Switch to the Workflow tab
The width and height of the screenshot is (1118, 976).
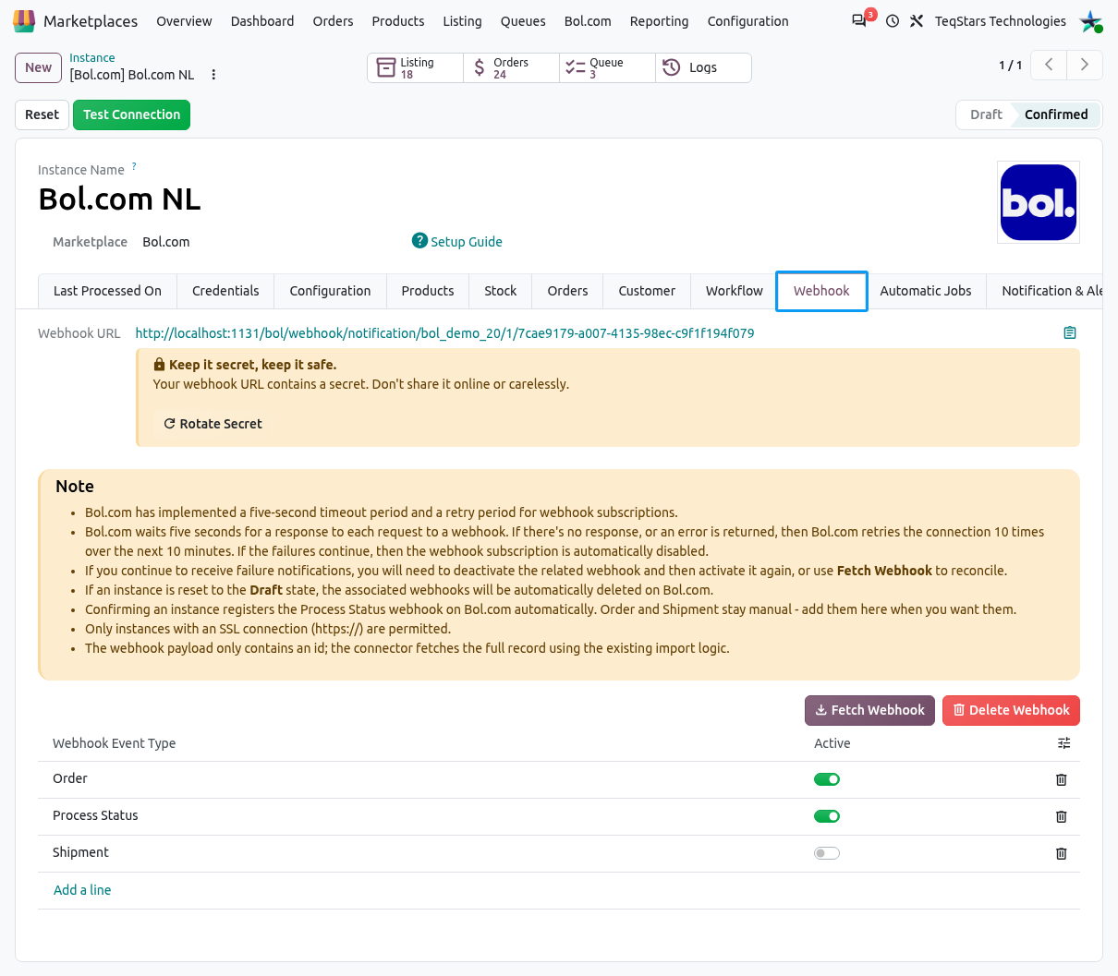point(735,291)
